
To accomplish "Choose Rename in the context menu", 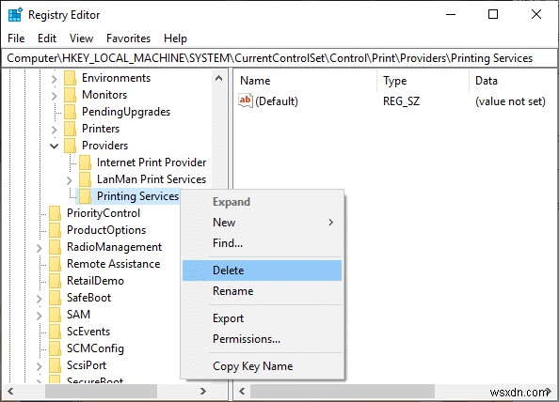I will [x=262, y=291].
